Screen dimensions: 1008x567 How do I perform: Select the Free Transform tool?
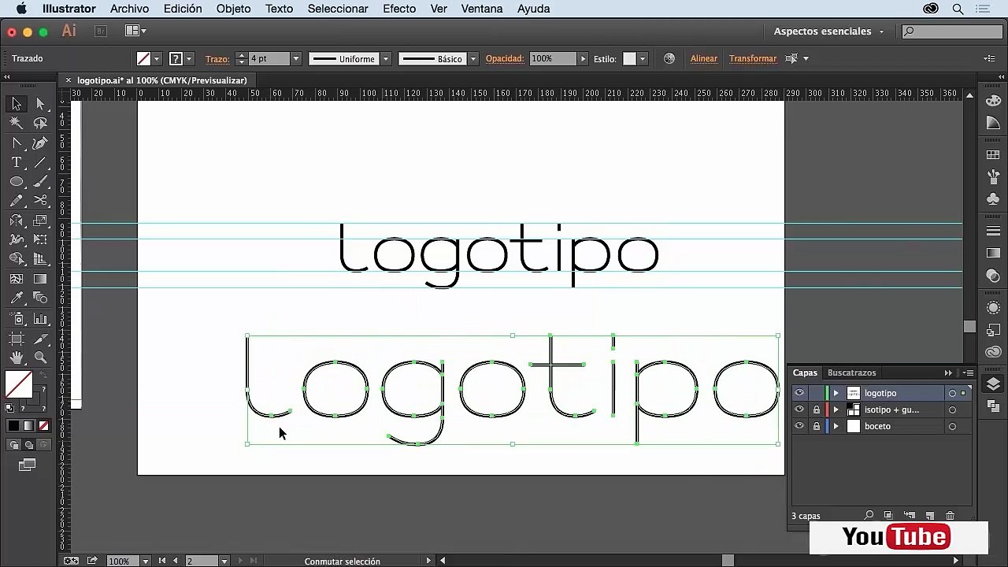pos(40,239)
